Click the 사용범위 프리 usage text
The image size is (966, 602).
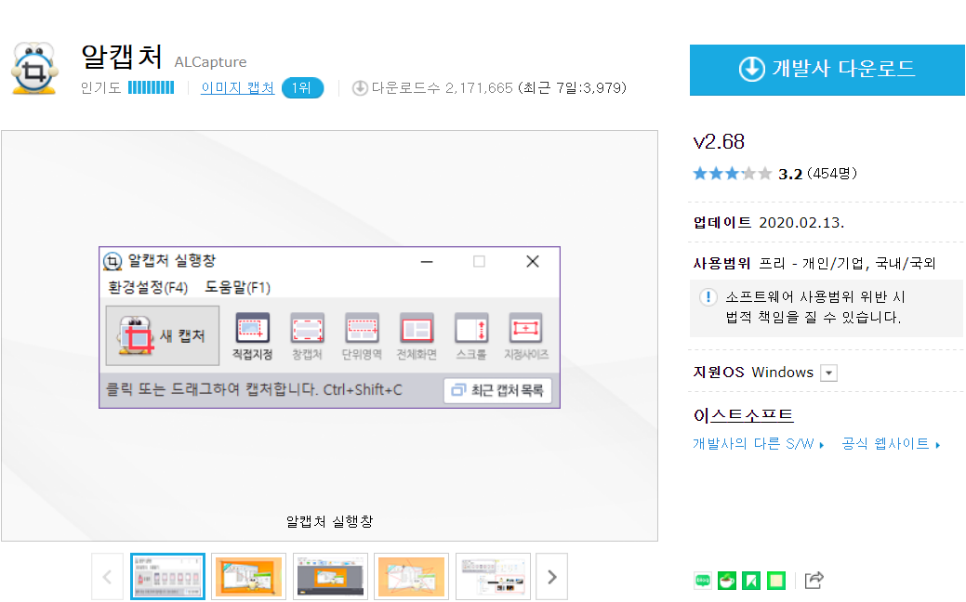pyautogui.click(x=814, y=264)
